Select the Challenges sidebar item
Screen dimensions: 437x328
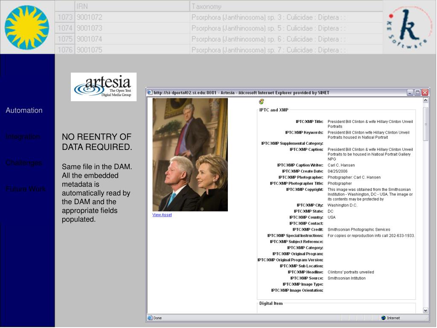tap(24, 163)
